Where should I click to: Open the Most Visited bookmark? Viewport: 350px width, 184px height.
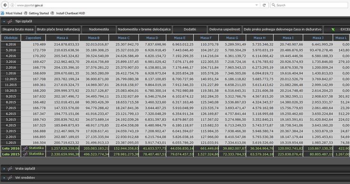point(11,13)
